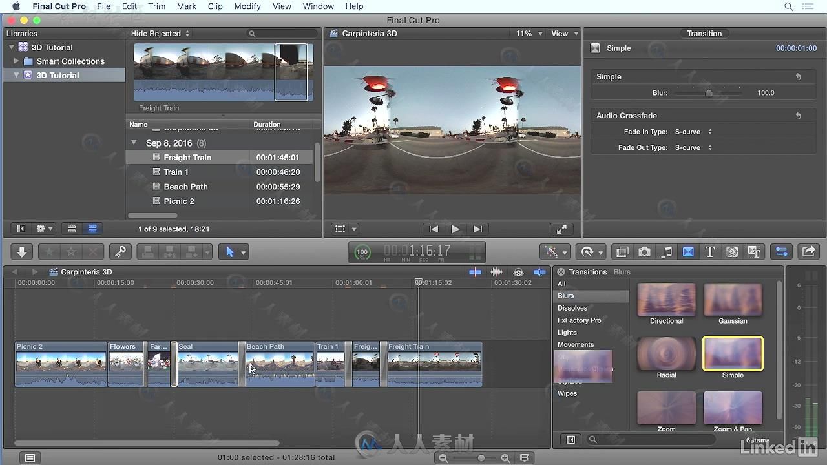Open the File menu
827x465 pixels.
tap(103, 6)
